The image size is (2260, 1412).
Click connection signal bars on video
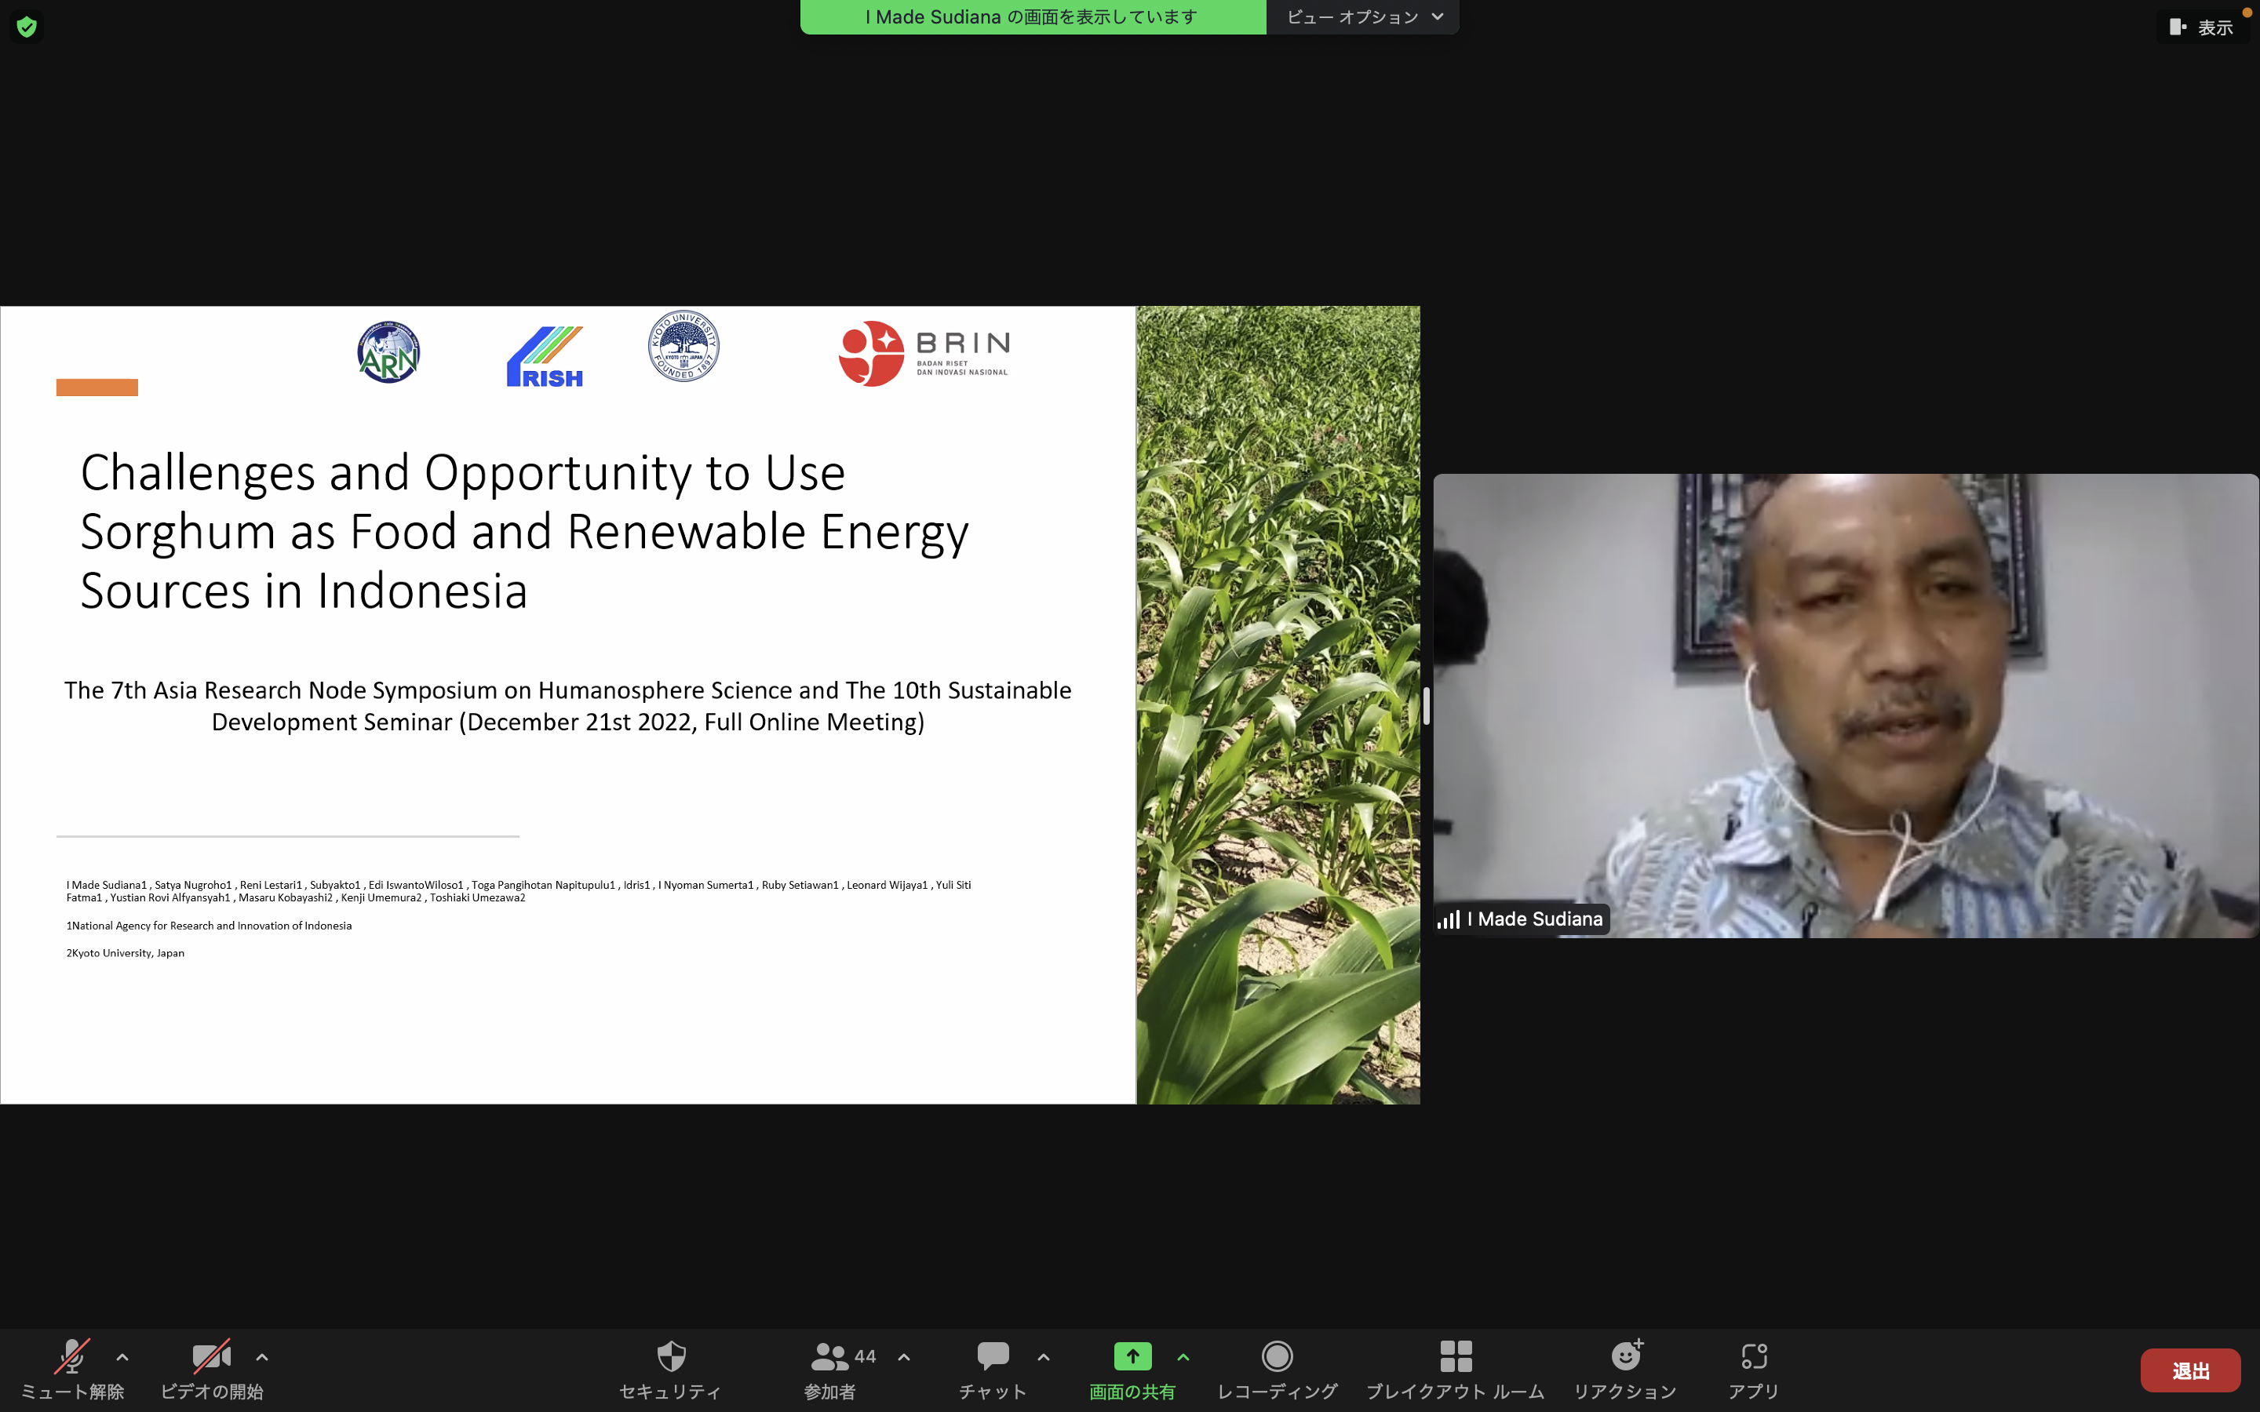tap(1449, 920)
